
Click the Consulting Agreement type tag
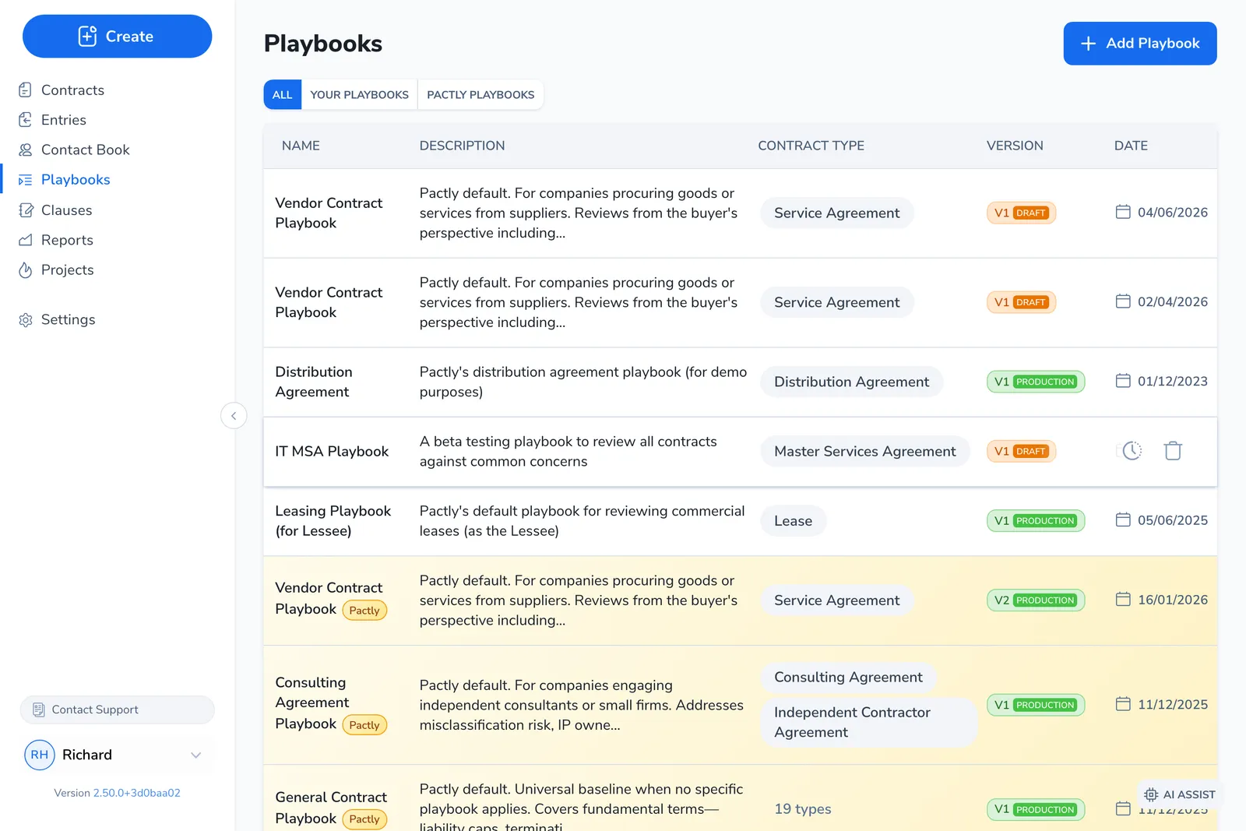[x=848, y=678]
